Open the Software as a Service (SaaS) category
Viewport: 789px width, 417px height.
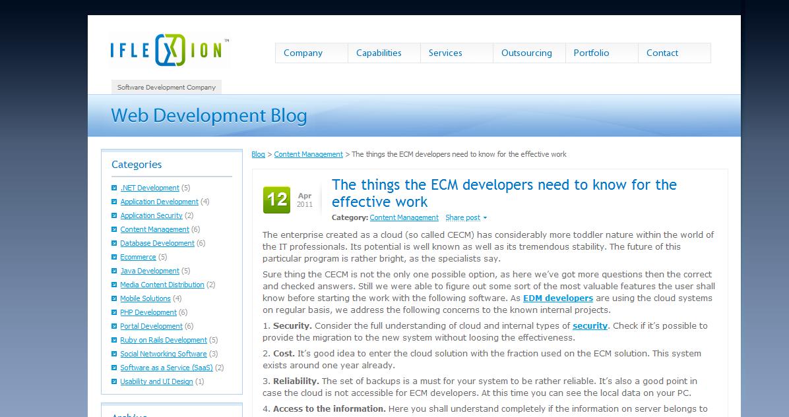[166, 367]
